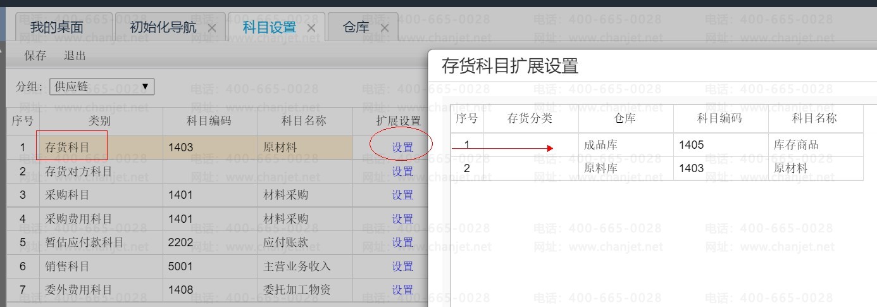This screenshot has height=307, width=877.
Task: Click 设置 link for 委外费用科目 row
Action: point(402,290)
